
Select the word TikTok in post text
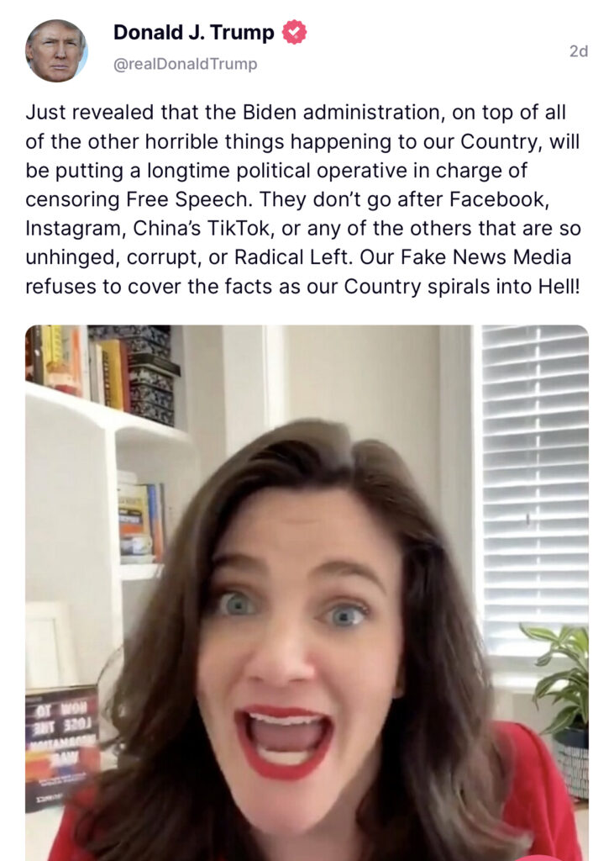(240, 229)
